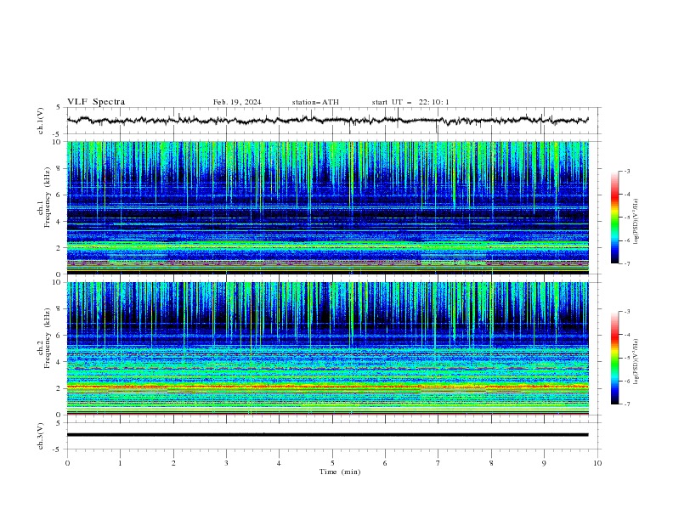The width and height of the screenshot is (673, 520).
Task: Click time axis tick label "4"
Action: click(279, 463)
